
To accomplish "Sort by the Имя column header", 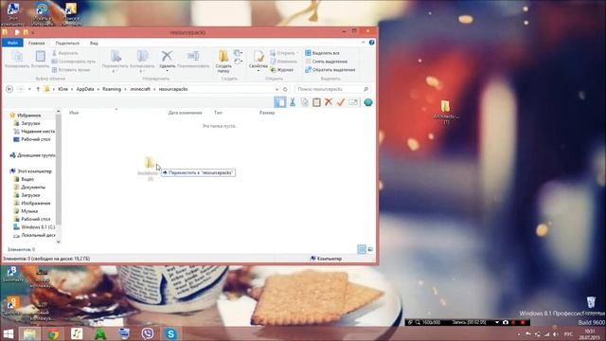I will [x=74, y=113].
